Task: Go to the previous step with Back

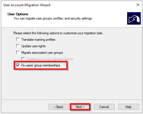Action: (59, 107)
